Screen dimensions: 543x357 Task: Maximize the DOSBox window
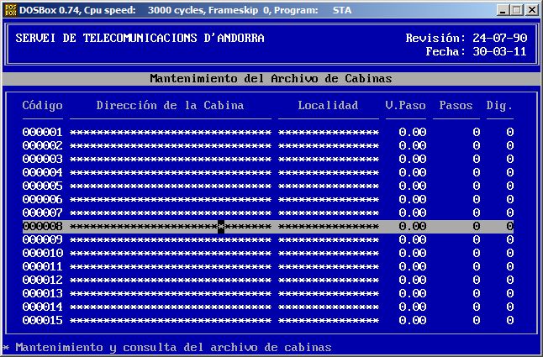[x=517, y=9]
